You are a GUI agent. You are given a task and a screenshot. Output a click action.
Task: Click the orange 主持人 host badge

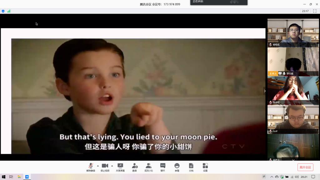pyautogui.click(x=273, y=73)
